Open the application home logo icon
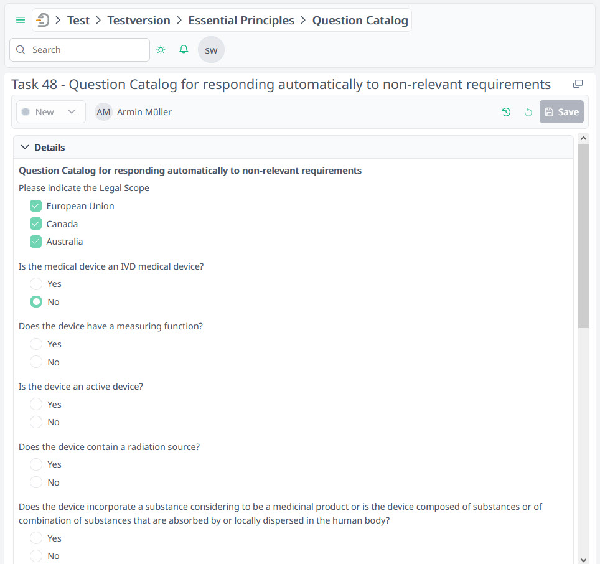 (42, 19)
